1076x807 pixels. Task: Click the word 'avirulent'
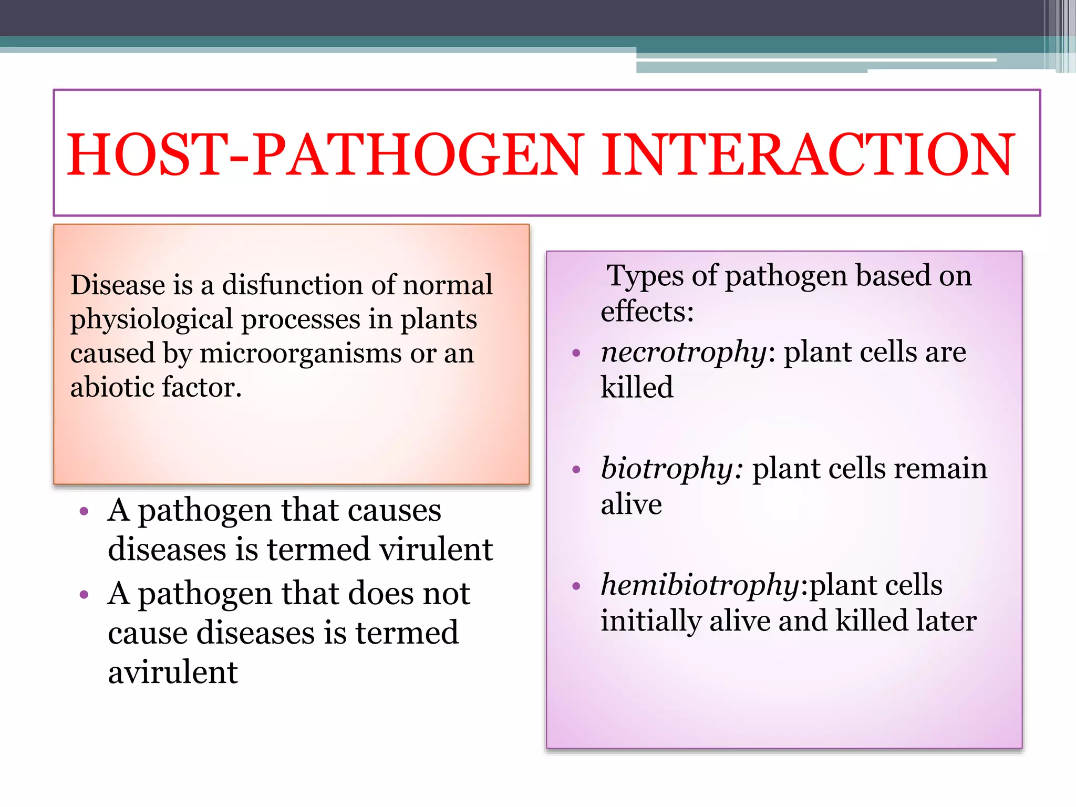coord(173,672)
